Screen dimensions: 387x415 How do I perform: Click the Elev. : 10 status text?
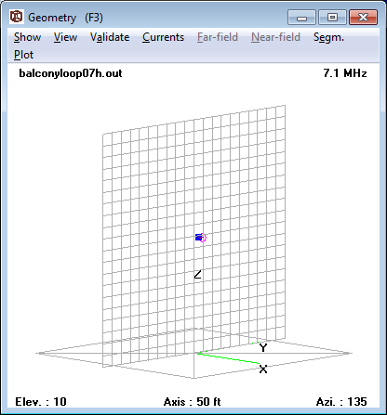click(41, 402)
